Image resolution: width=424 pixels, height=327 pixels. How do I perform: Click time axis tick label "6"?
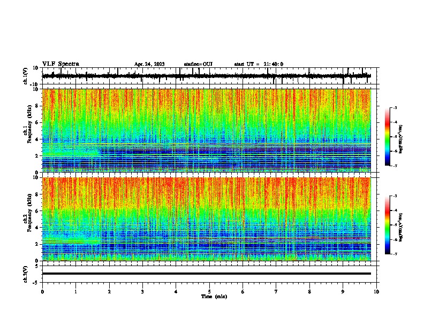point(243,292)
